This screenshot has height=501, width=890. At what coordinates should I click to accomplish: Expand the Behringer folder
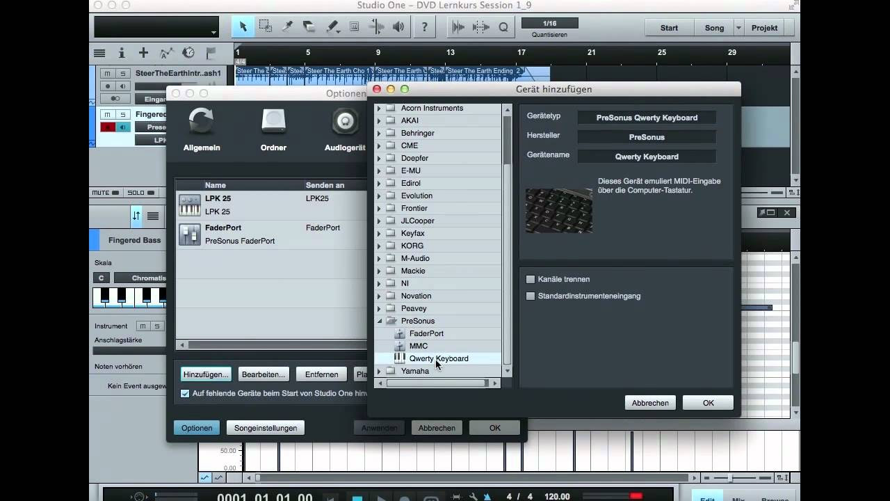[x=379, y=133]
